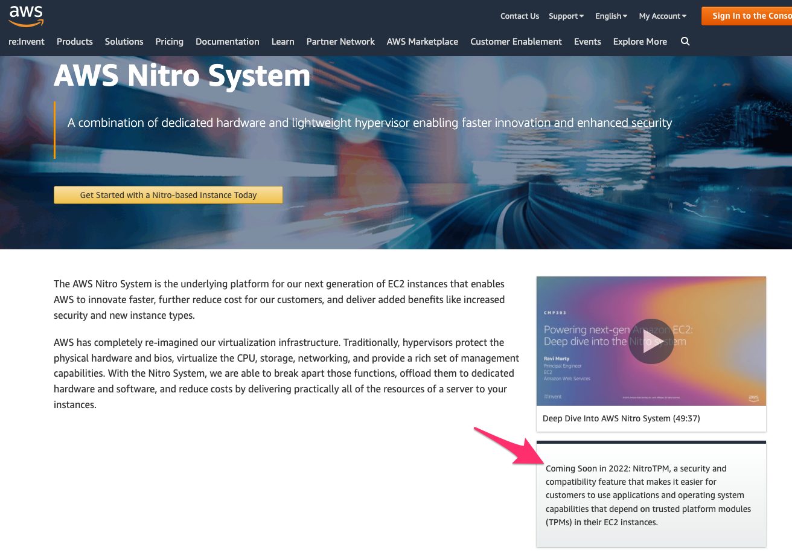This screenshot has height=556, width=792.
Task: Open the Documentation menu
Action: click(227, 42)
